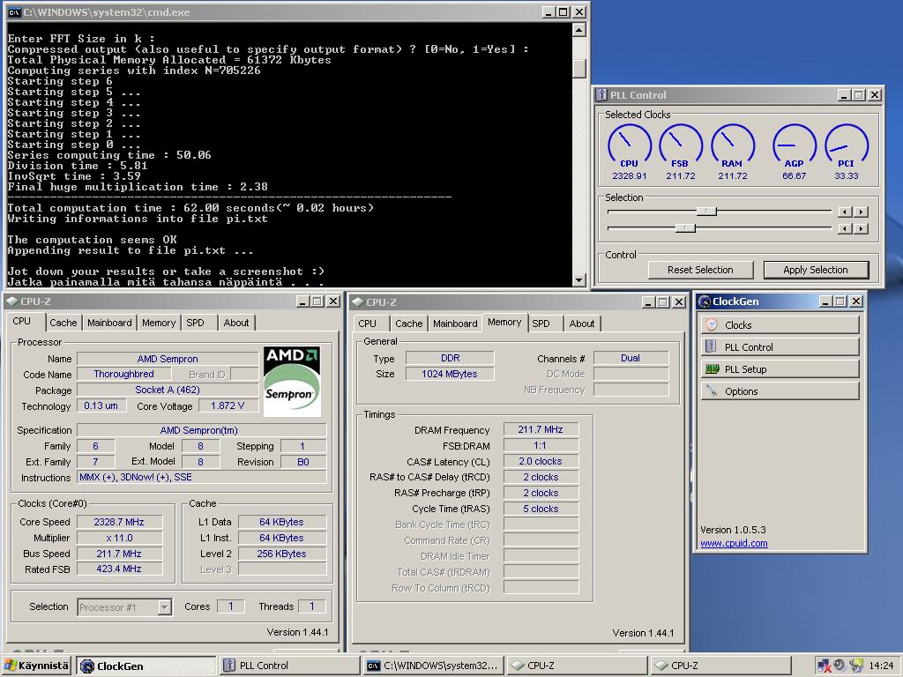Click the Core Voltage 1.872 V field
This screenshot has width=903, height=677.
click(228, 405)
